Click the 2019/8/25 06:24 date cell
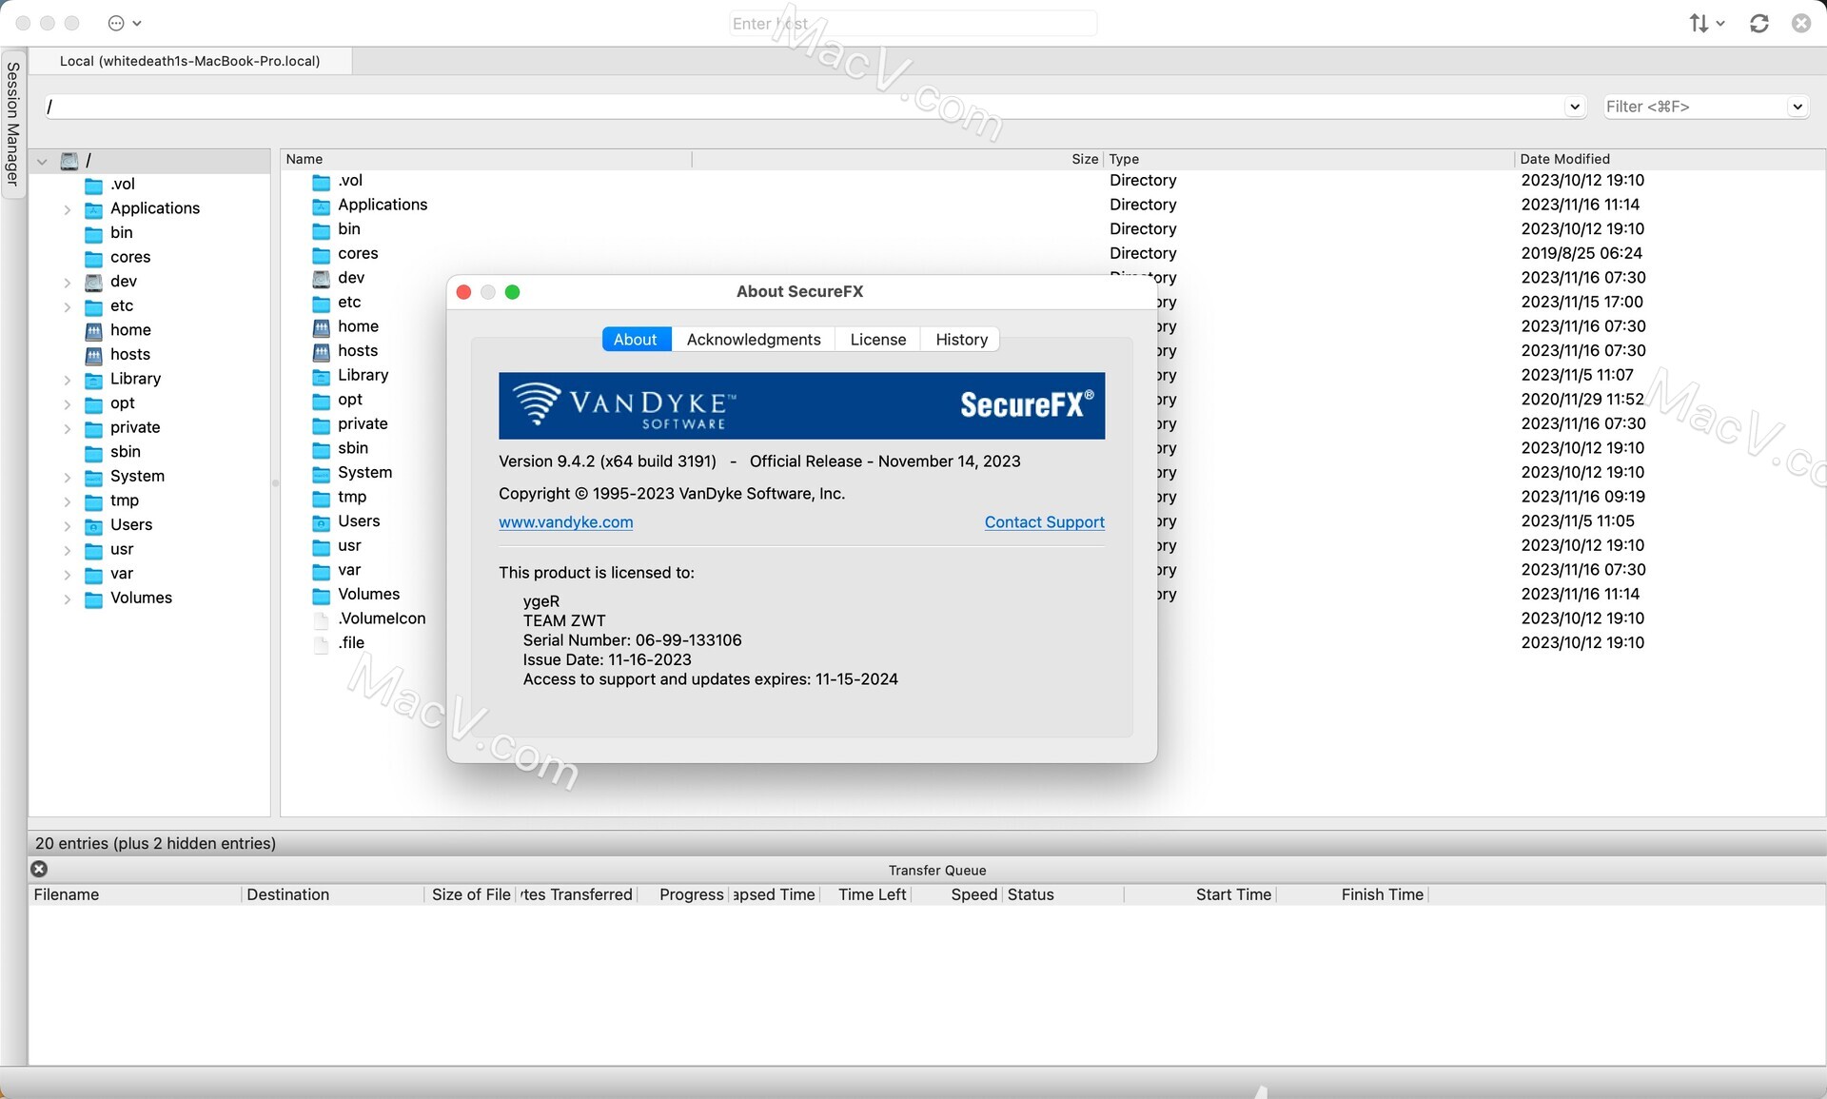Screen dimensions: 1827x1099 tap(1581, 253)
